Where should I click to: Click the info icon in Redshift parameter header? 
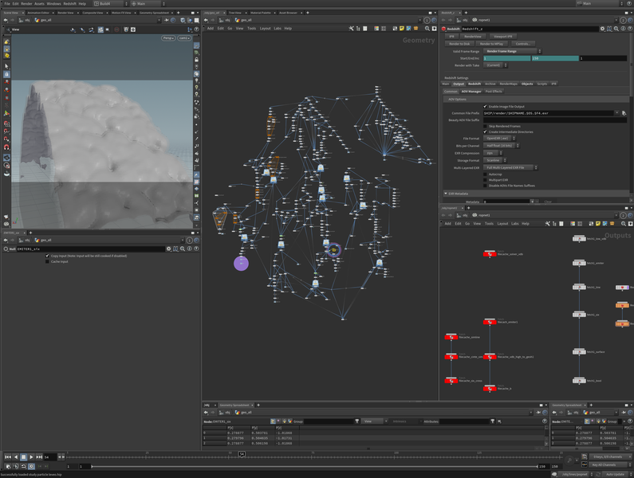click(x=623, y=29)
